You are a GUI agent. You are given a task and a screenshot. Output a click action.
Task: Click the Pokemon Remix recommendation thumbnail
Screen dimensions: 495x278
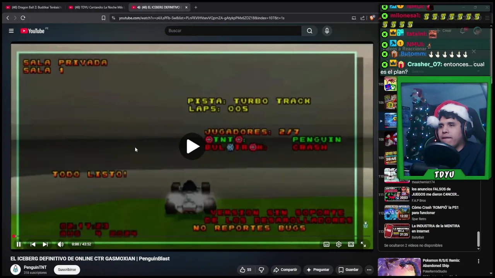[x=399, y=267]
